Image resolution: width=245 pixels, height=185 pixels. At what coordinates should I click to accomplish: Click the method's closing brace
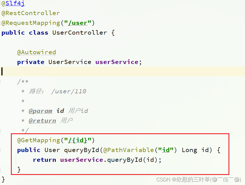point(19,170)
